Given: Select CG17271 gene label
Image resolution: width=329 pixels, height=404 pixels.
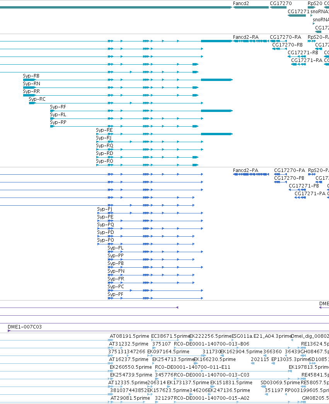Looking at the screenshot, I should [x=298, y=12].
